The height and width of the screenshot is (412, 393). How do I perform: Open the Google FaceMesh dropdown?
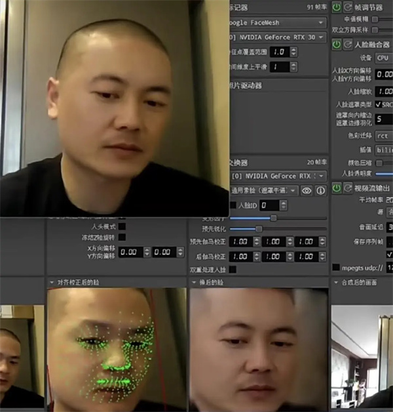coord(278,22)
